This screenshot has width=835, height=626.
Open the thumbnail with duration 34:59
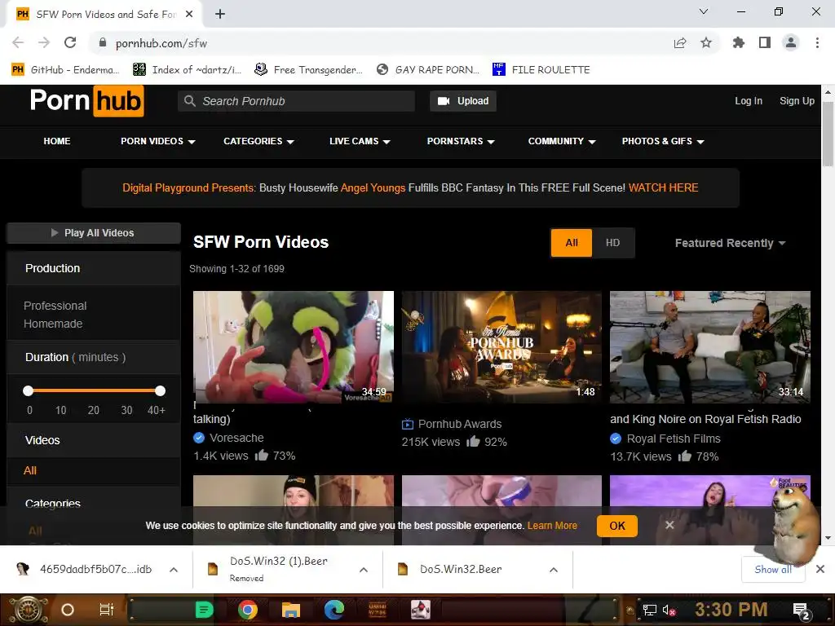point(294,347)
